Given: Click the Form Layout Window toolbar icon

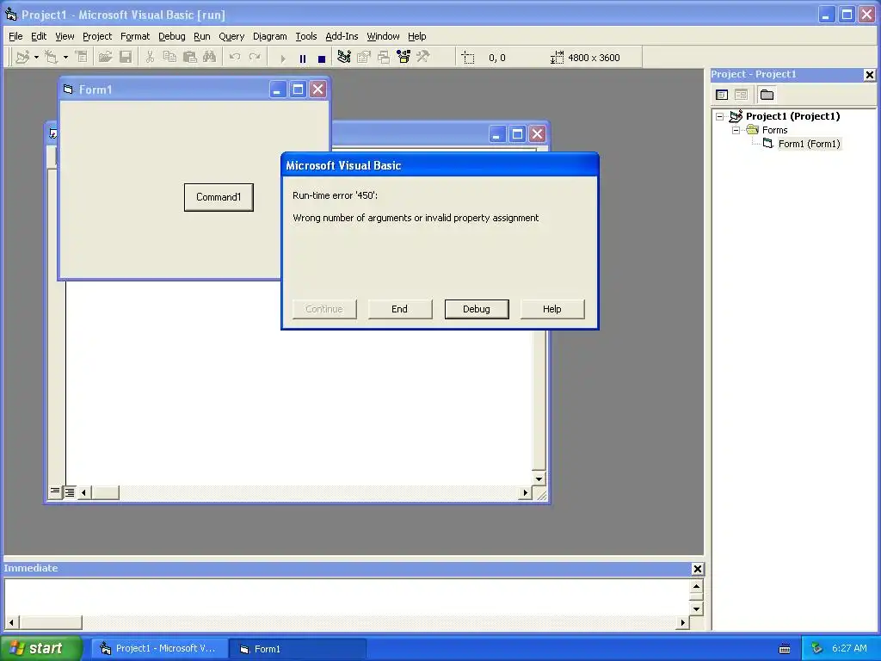Looking at the screenshot, I should click(384, 58).
